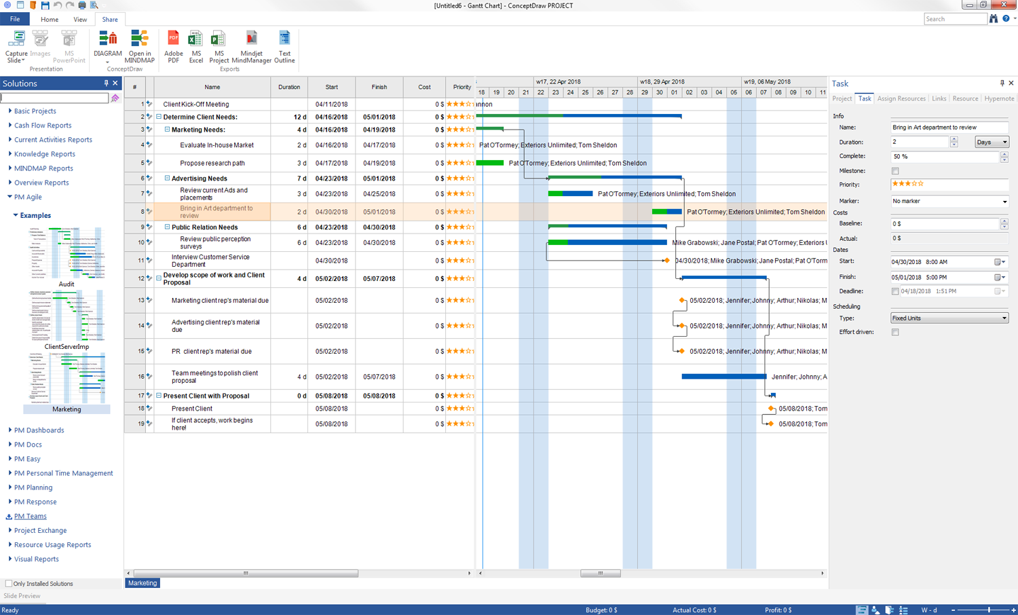Viewport: 1018px width, 615px height.
Task: Expand the PM Dashboards tree item
Action: [x=10, y=430]
